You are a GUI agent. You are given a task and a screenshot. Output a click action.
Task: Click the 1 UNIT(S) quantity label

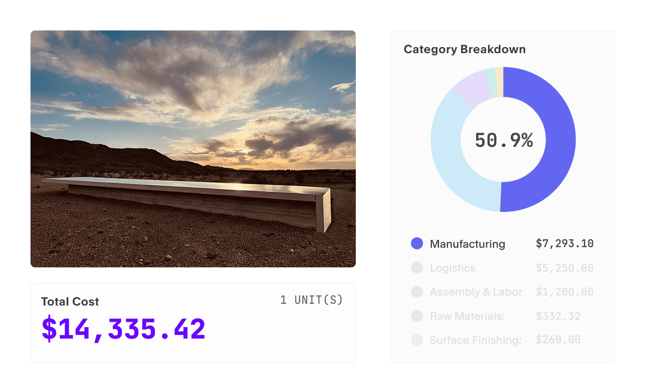312,300
